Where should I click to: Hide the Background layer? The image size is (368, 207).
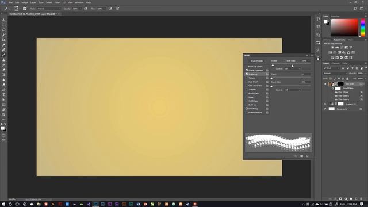point(325,109)
